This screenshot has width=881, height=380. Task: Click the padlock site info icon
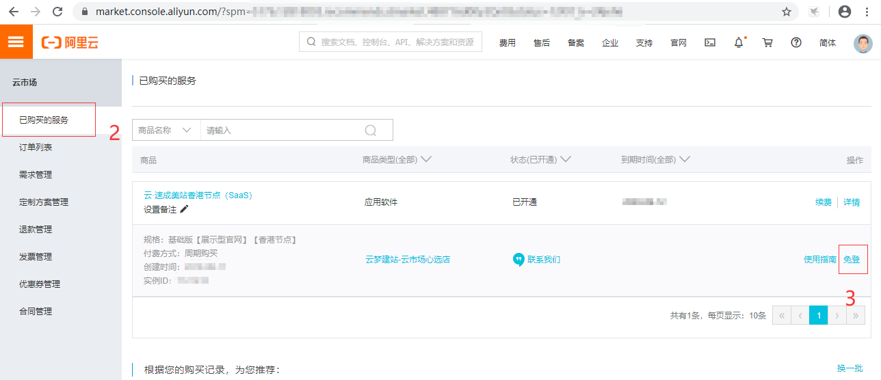(x=85, y=12)
